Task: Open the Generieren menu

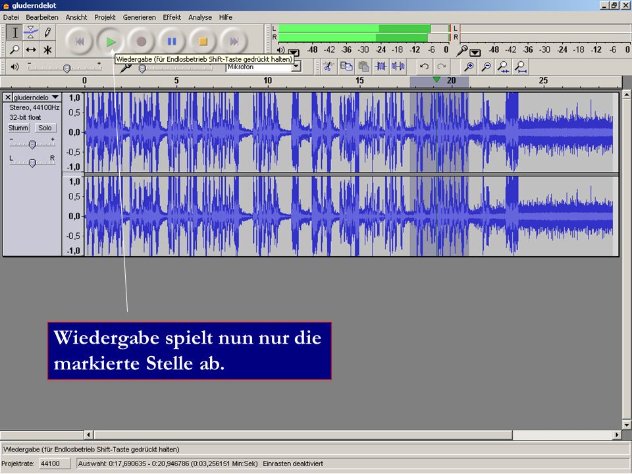Action: point(139,17)
